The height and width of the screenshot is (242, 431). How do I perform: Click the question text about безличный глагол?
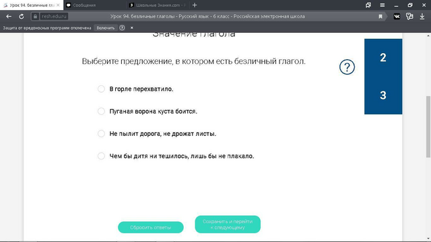tap(193, 61)
